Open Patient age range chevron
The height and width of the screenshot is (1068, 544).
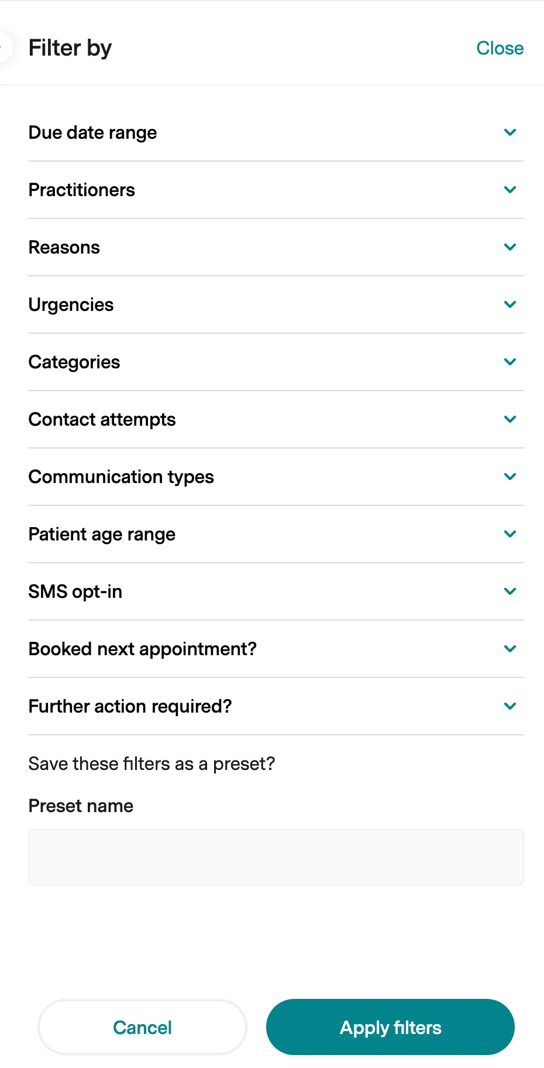tap(510, 534)
